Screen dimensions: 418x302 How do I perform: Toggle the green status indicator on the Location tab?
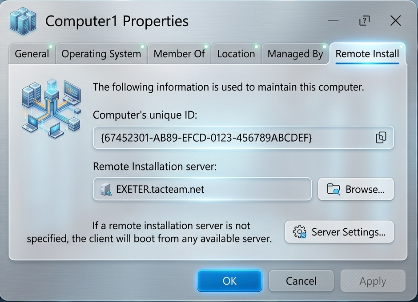pos(256,46)
